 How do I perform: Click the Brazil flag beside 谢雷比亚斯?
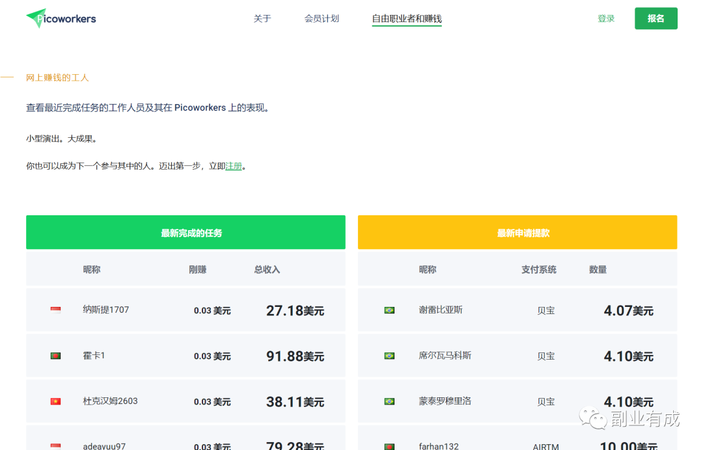click(x=389, y=310)
